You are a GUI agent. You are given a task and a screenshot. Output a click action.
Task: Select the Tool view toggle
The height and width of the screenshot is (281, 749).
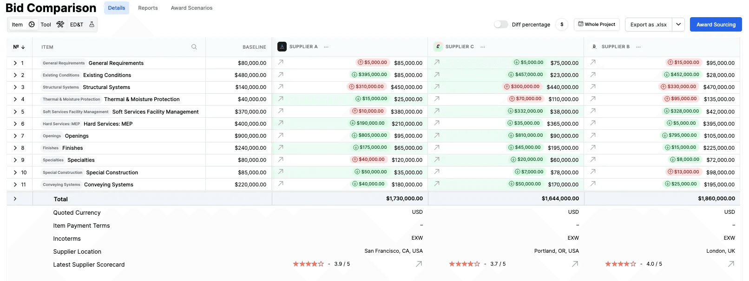52,25
